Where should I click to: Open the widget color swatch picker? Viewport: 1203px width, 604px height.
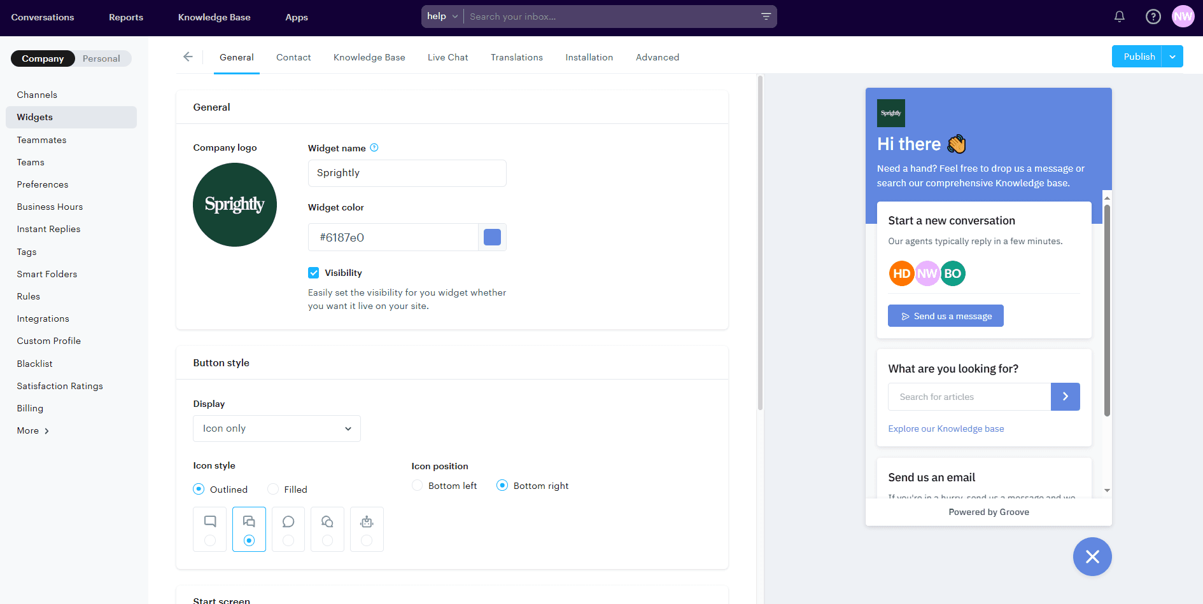coord(491,237)
